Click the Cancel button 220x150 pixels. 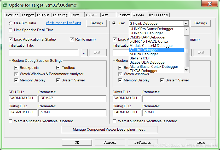(x=110, y=142)
